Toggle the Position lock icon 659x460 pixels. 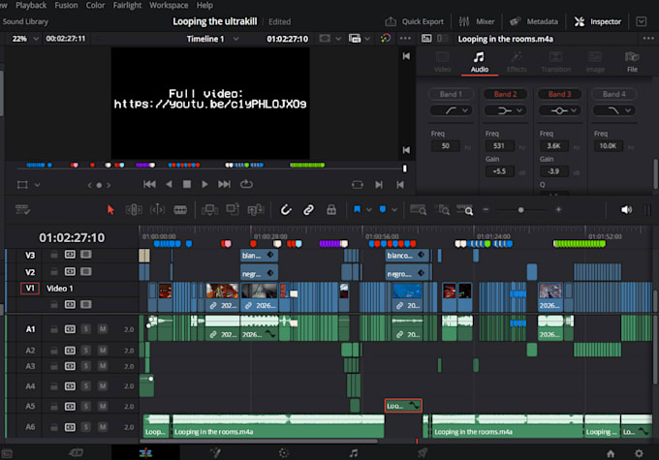pyautogui.click(x=331, y=209)
